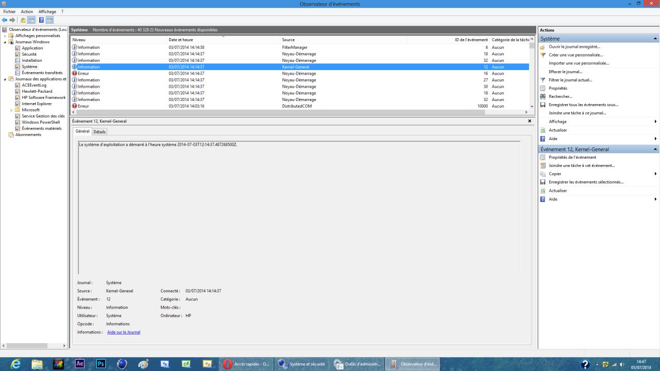
Task: Collapse the Événement 12, Kernel-General actions section
Action: [655, 149]
